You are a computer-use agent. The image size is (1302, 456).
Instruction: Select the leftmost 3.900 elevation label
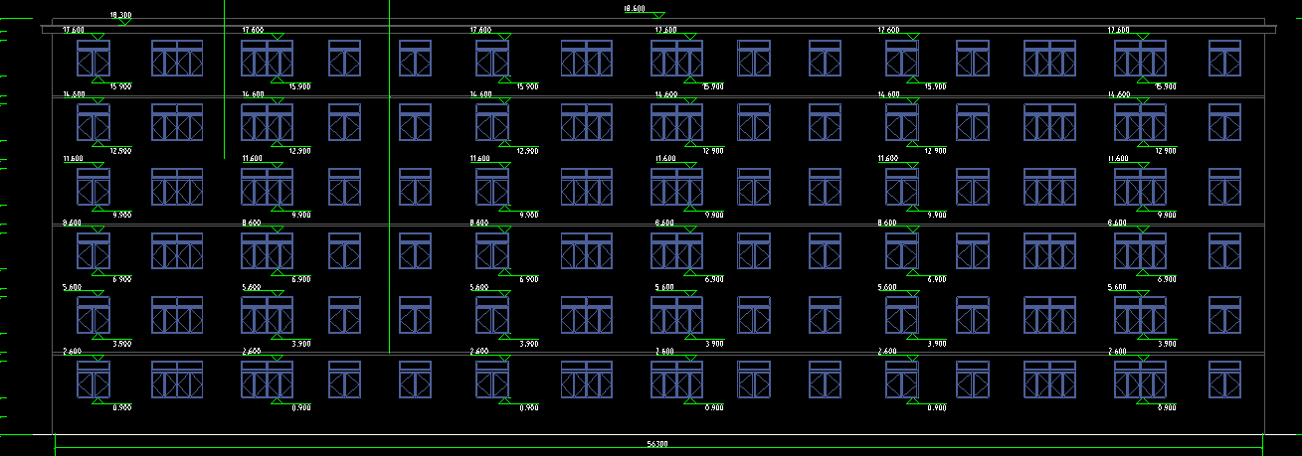[122, 344]
